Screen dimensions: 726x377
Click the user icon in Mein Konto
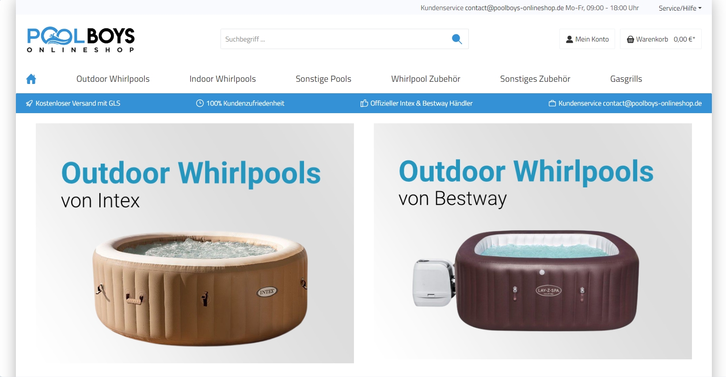(570, 39)
